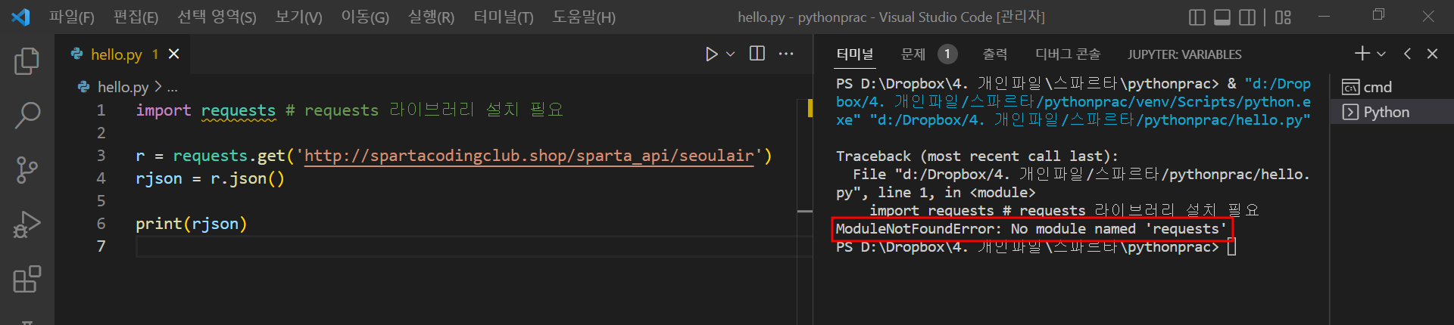1454x325 pixels.
Task: Click the window title hello.py - pythonprac
Action: click(891, 17)
